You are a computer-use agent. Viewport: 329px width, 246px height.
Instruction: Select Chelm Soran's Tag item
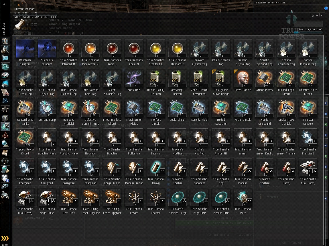click(x=221, y=53)
